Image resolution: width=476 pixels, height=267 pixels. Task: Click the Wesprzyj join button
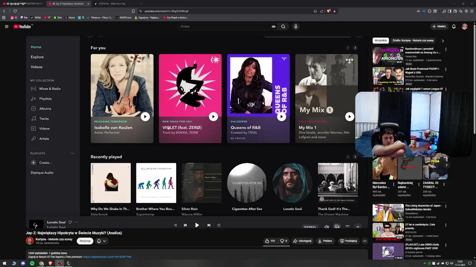(85, 241)
